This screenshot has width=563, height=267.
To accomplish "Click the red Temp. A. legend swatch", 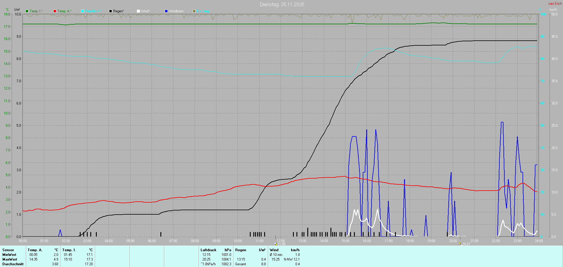I will pyautogui.click(x=55, y=11).
